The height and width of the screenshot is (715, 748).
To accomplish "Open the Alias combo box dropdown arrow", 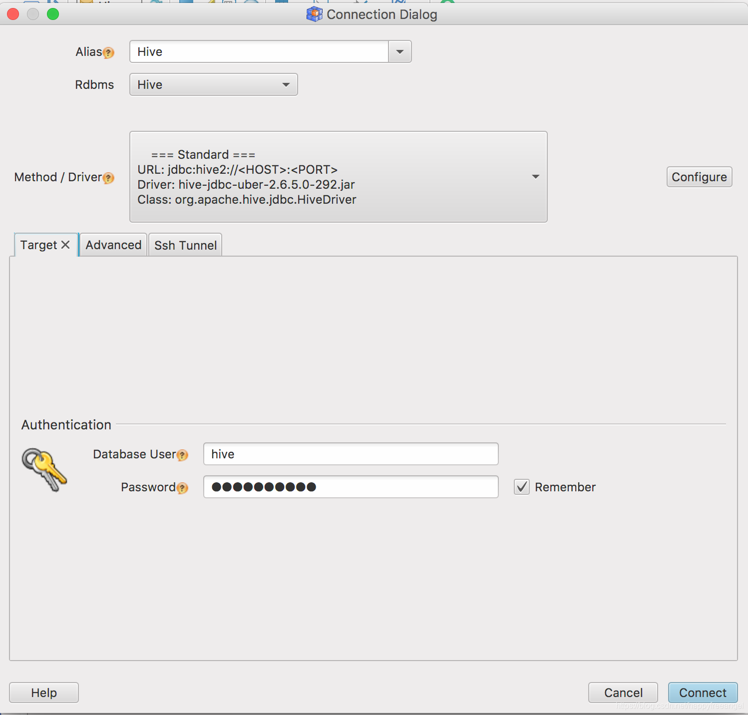I will coord(399,52).
